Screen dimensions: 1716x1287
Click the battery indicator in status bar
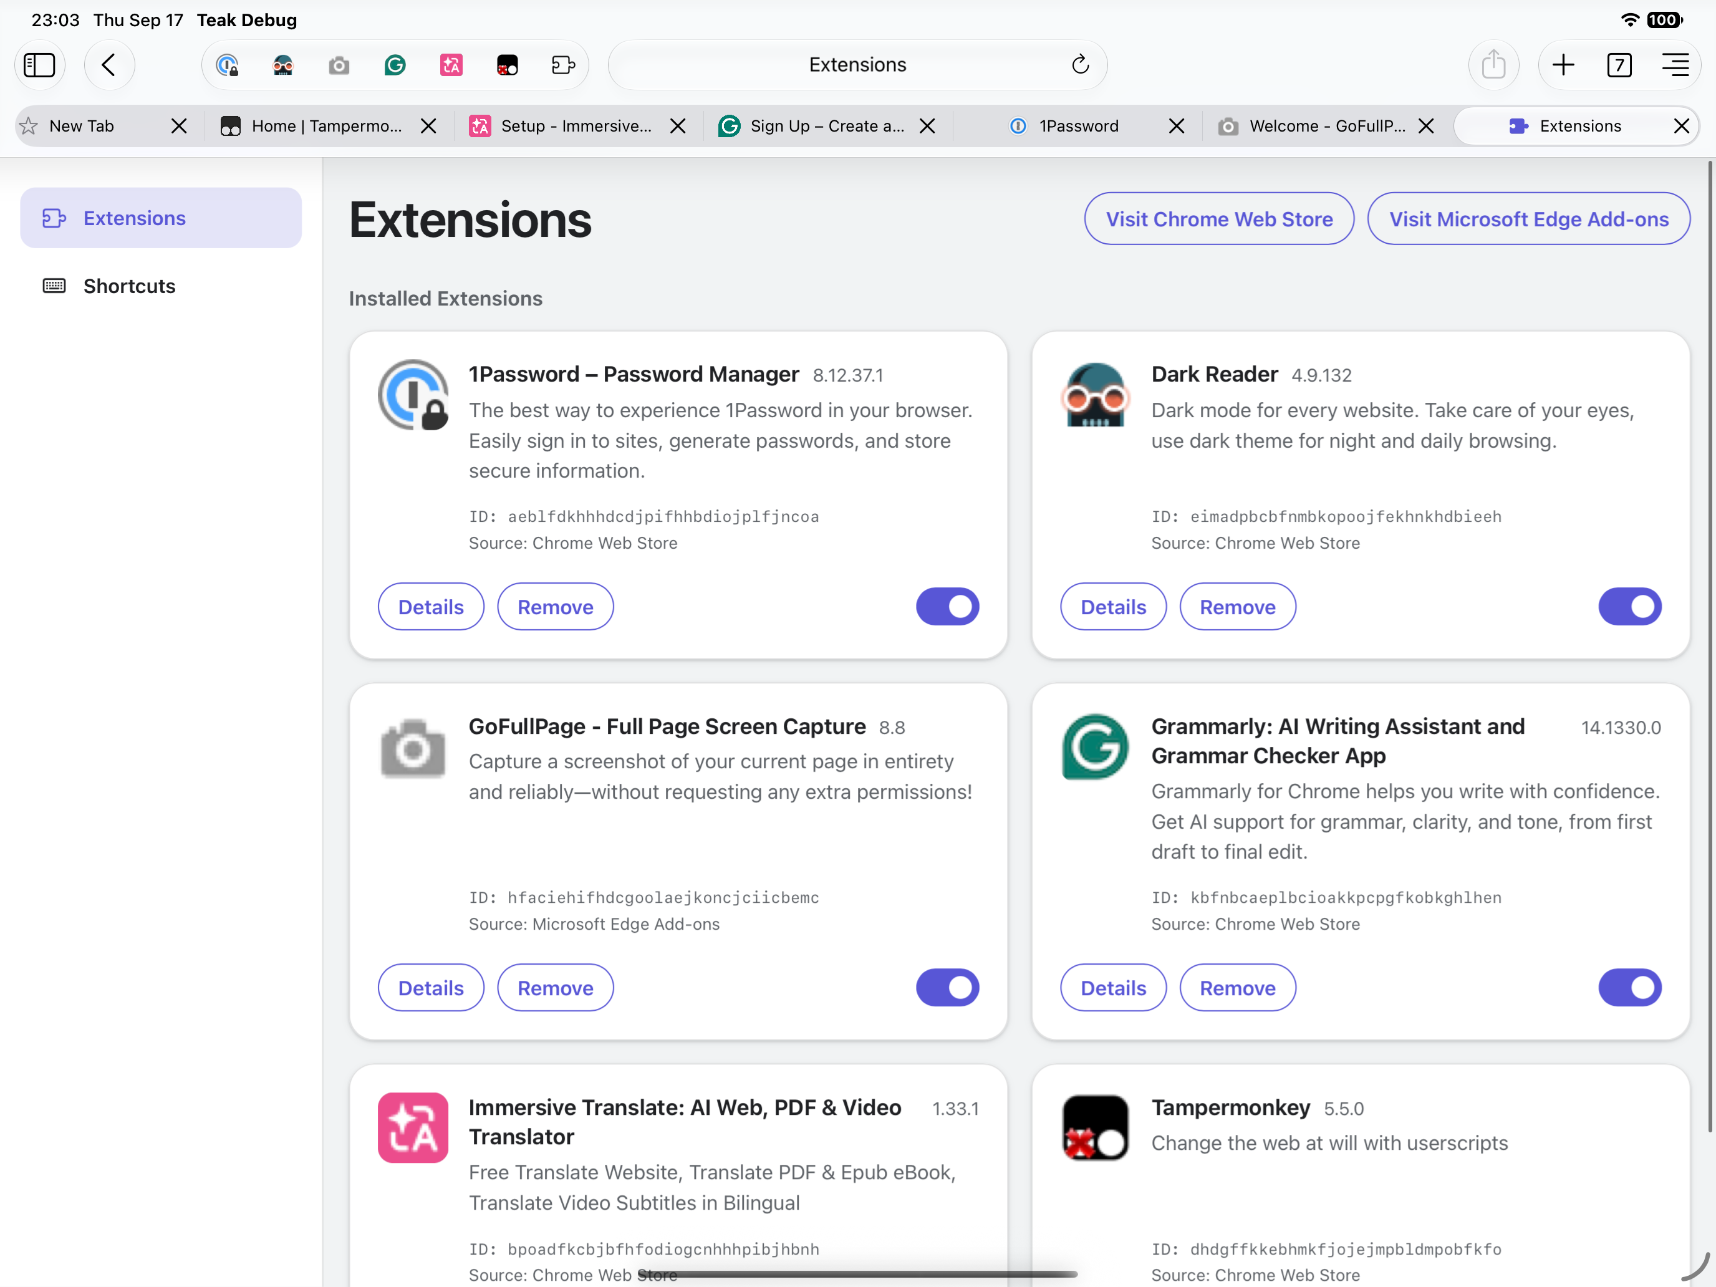(x=1664, y=20)
